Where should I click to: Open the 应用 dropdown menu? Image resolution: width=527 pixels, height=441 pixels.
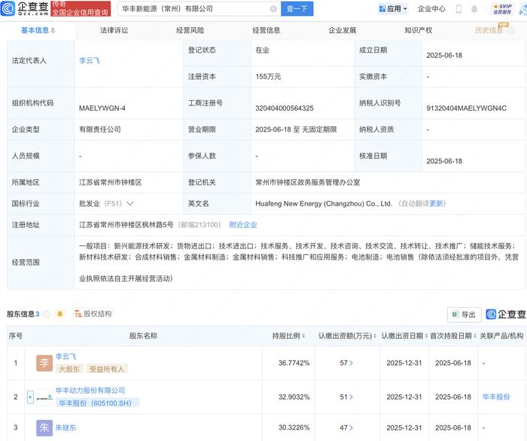pos(393,9)
